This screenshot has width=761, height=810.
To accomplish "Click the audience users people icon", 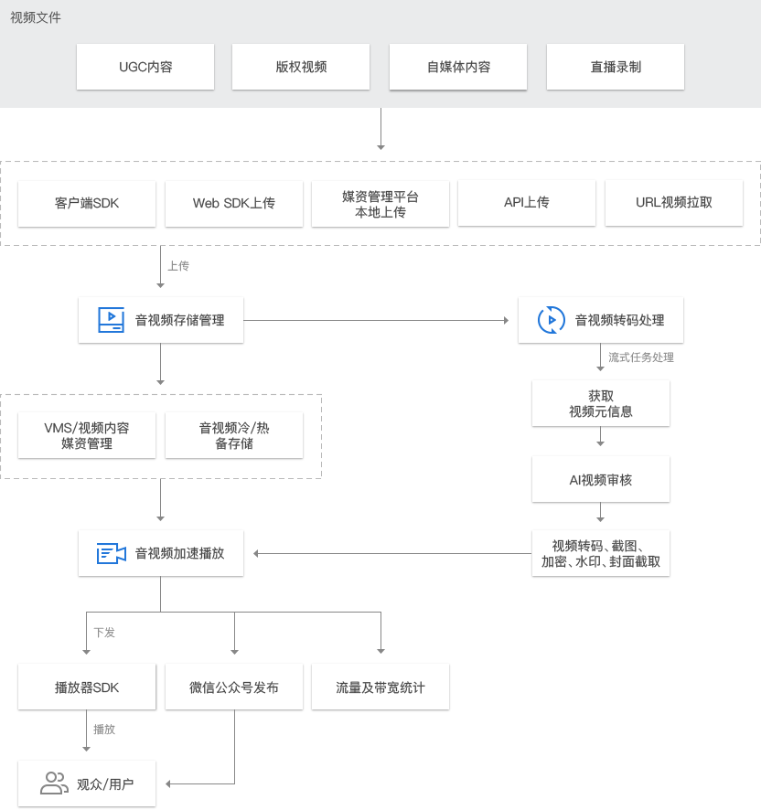I will 54,783.
